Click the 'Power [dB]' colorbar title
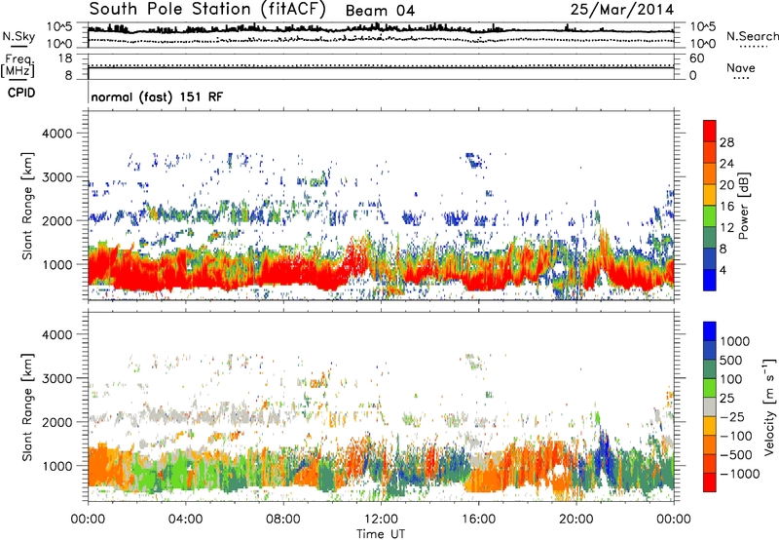Viewport: 779px width, 540px height. coord(743,206)
